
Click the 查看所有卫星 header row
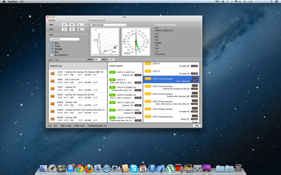pos(78,66)
